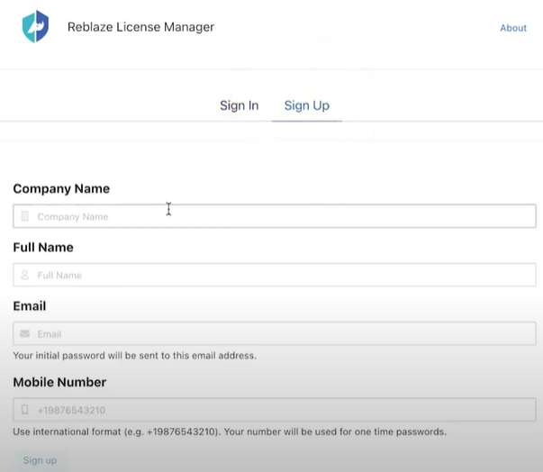Click the international format hint text
The image size is (543, 472).
(230, 432)
